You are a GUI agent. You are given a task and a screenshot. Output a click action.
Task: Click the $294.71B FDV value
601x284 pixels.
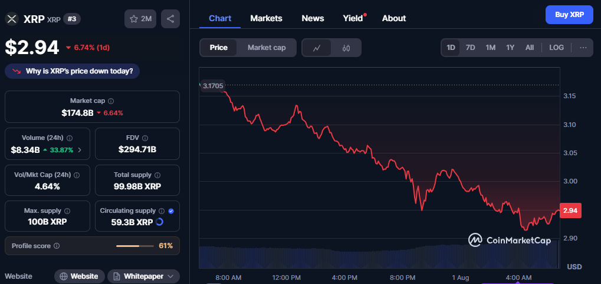click(137, 149)
